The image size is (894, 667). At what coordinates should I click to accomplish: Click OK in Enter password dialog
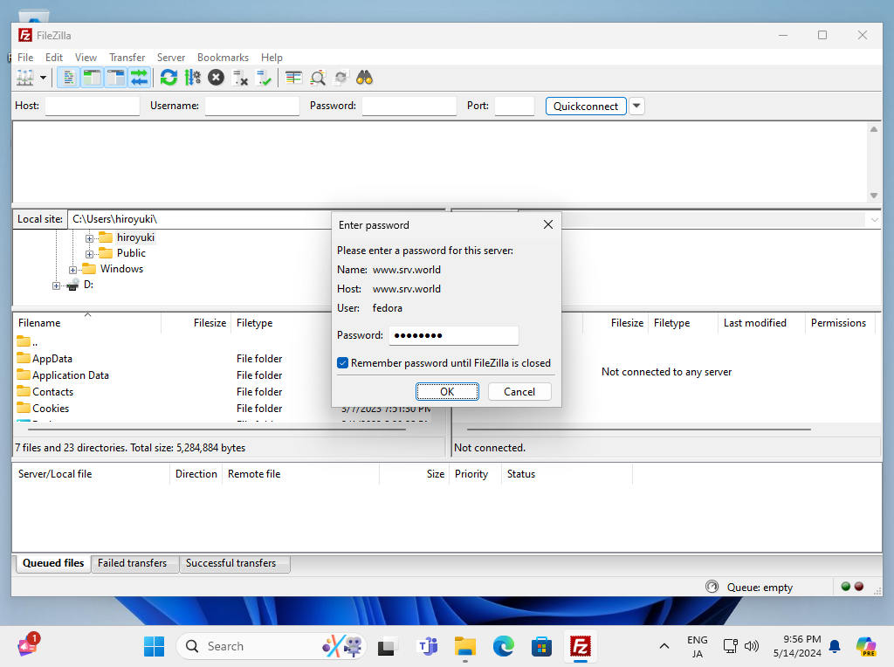448,392
